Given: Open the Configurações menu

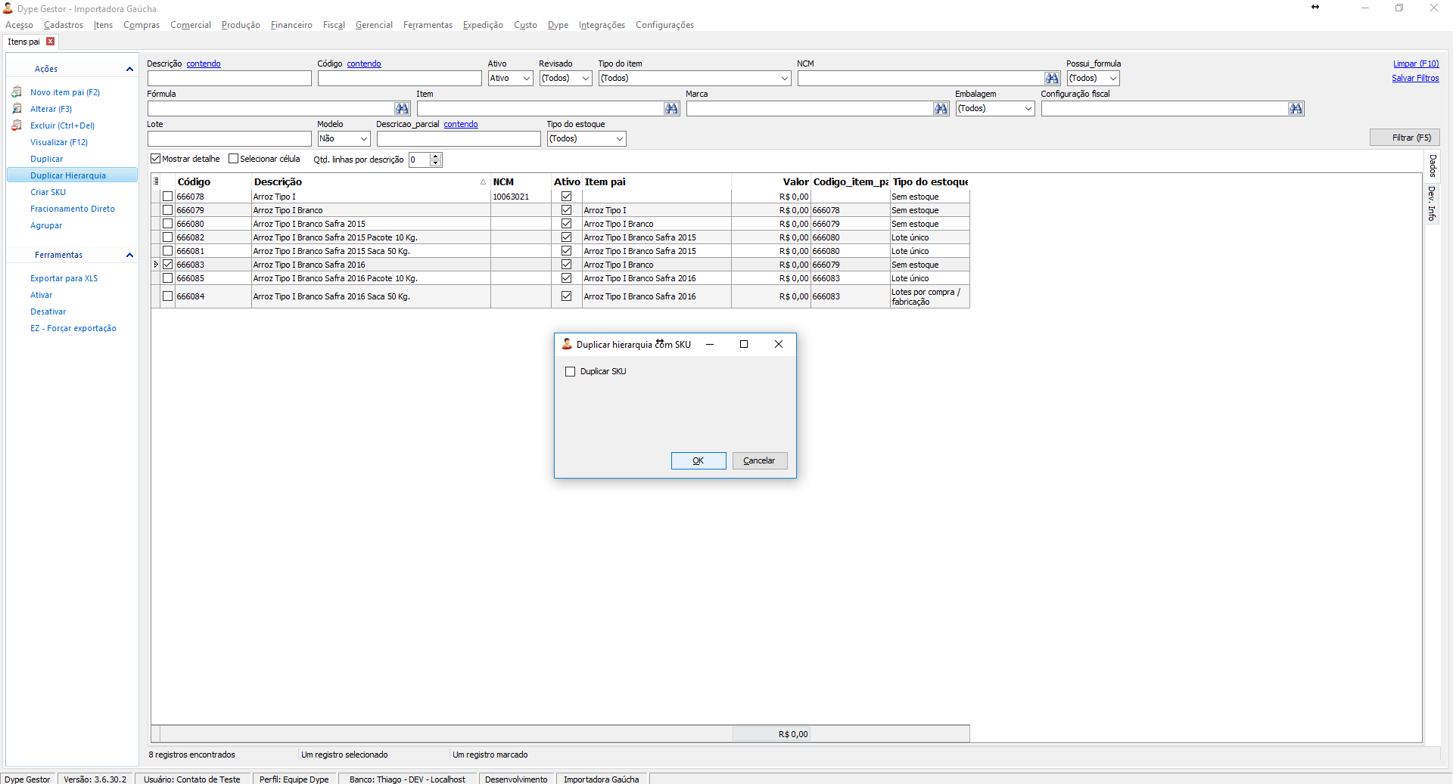Looking at the screenshot, I should click(x=664, y=25).
